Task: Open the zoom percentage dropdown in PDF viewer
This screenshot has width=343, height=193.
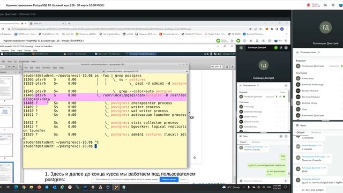Action: [x=216, y=66]
